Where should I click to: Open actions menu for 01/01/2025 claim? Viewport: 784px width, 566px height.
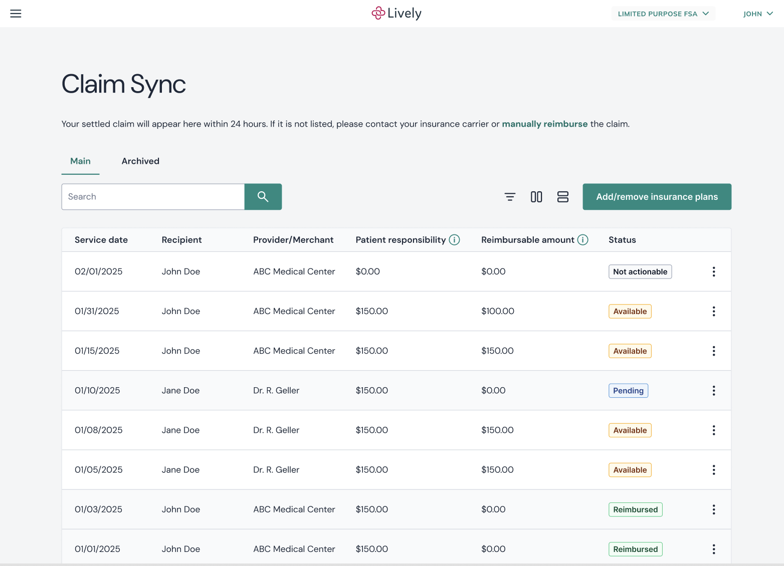click(x=714, y=549)
